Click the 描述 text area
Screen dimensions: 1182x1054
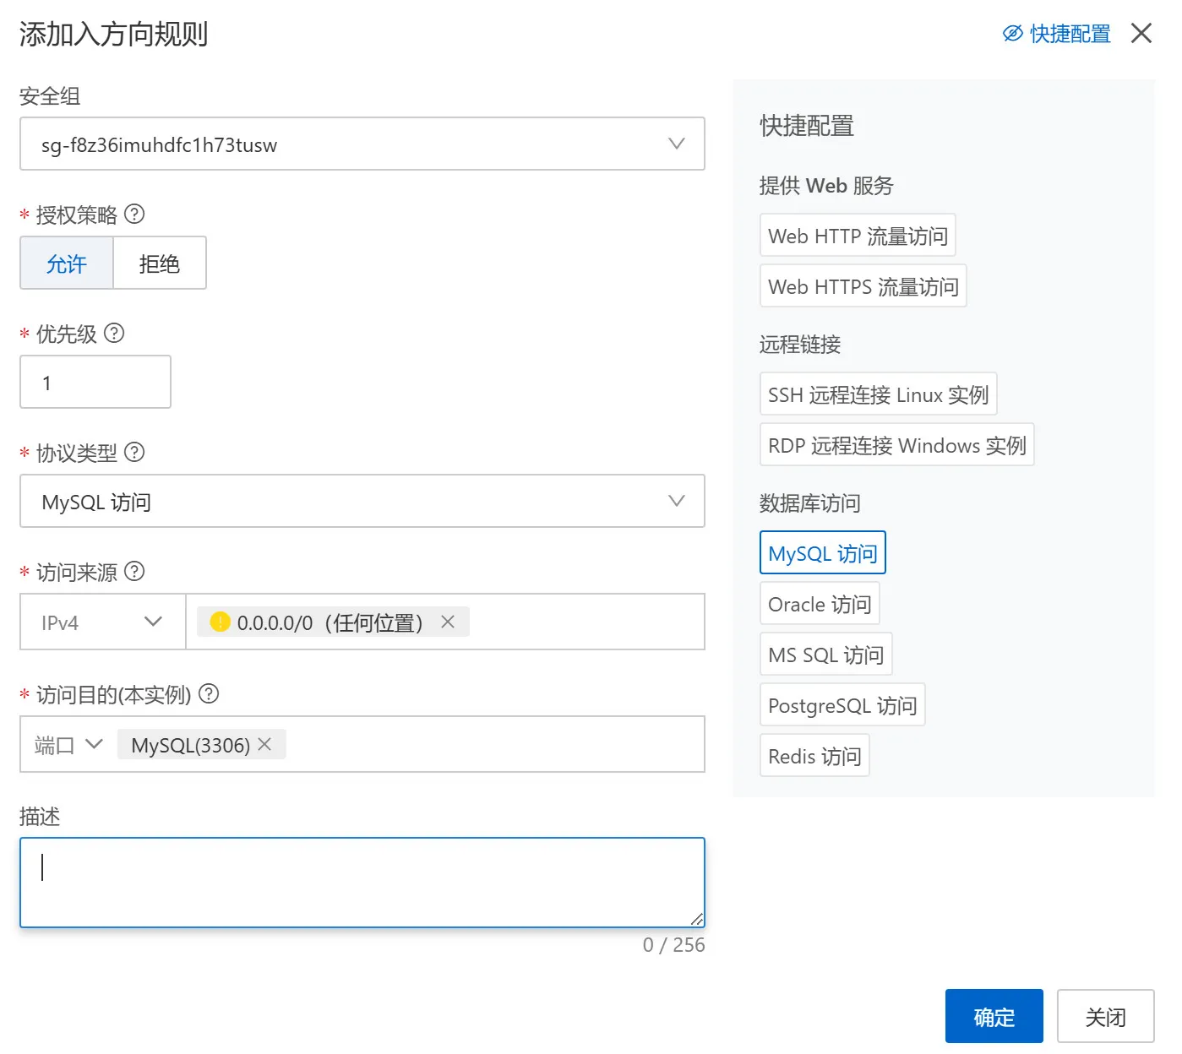362,883
